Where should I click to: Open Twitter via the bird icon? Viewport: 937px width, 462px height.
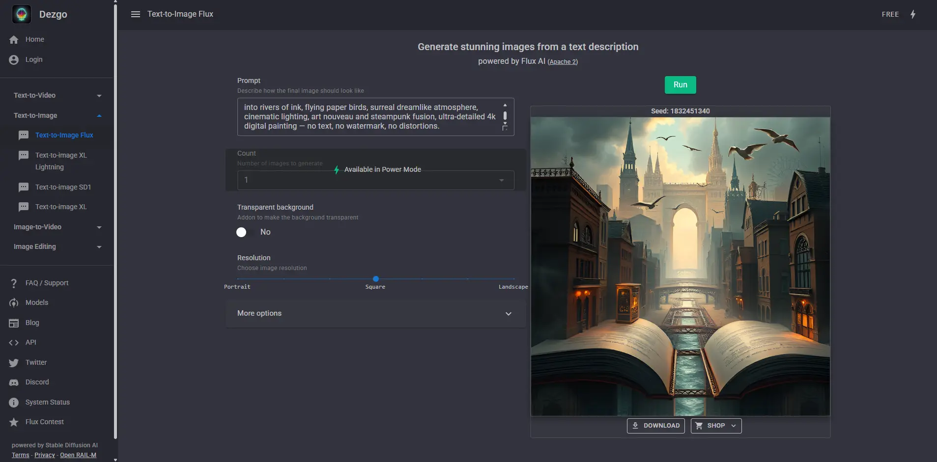tap(14, 363)
